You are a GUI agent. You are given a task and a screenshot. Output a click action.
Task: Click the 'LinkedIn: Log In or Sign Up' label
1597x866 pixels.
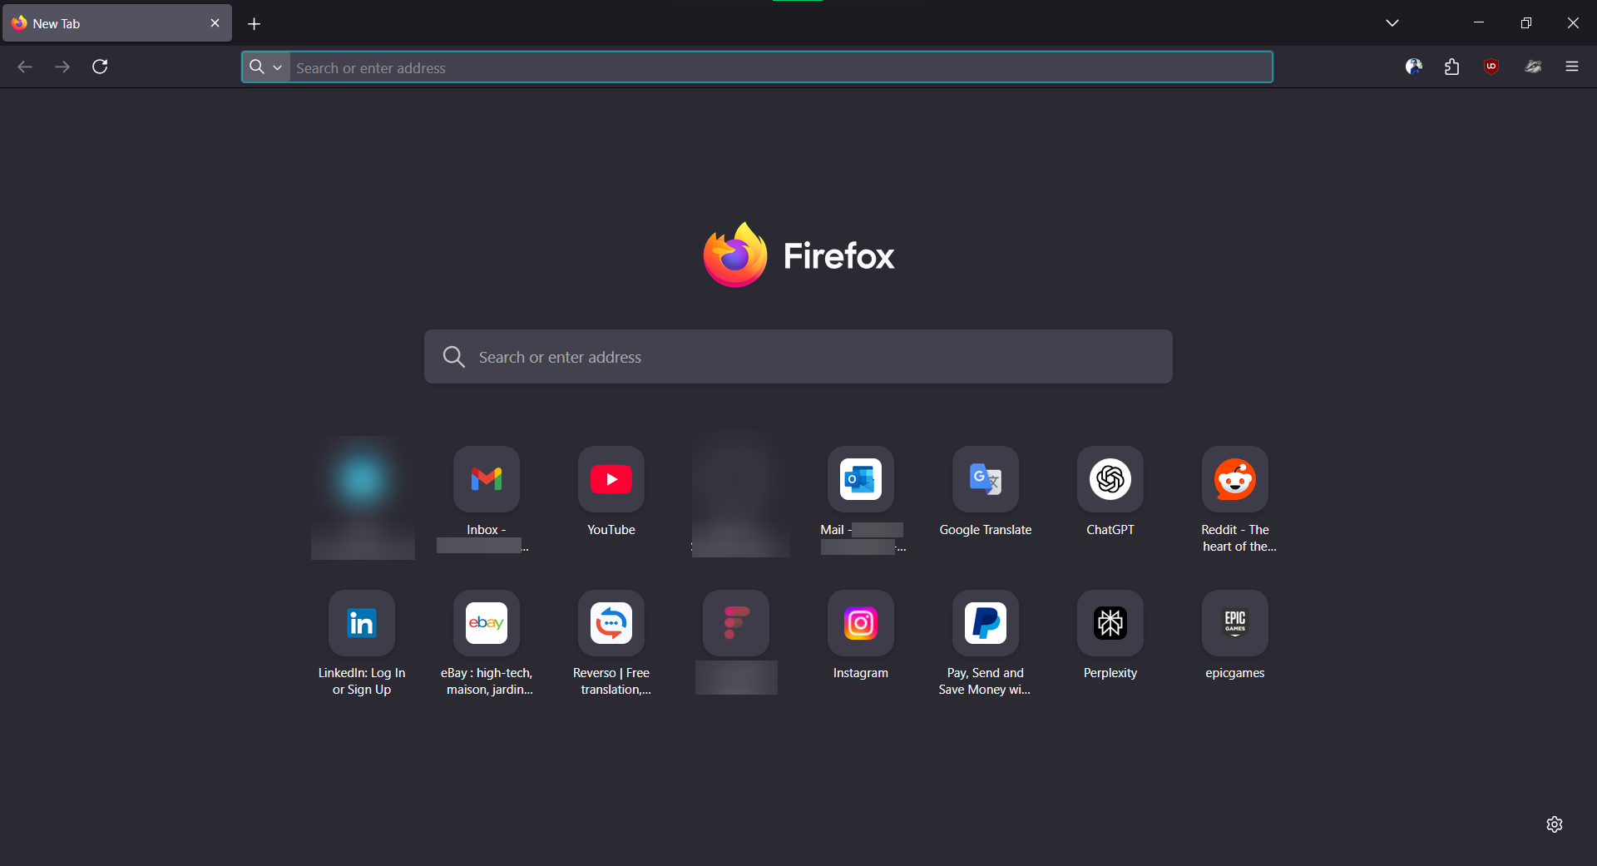coord(362,681)
